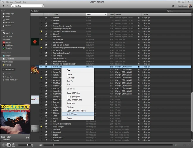Sort by Time column header

111,15
